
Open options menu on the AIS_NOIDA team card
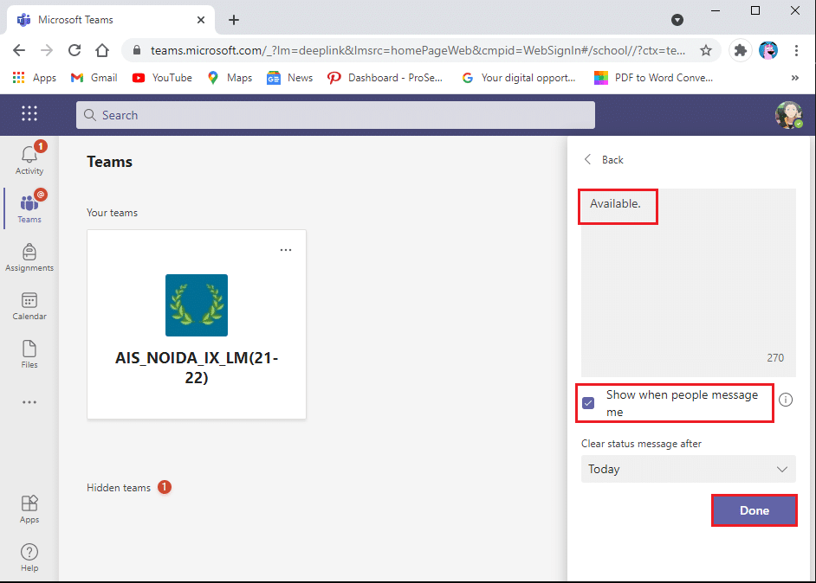286,249
